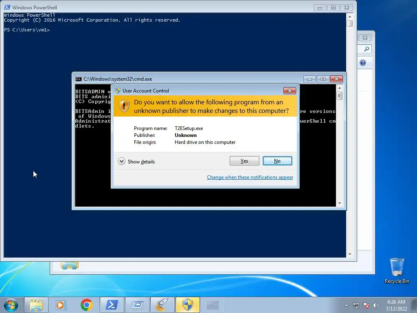
Task: Click the program name T2ESetup.exe text
Action: point(189,128)
